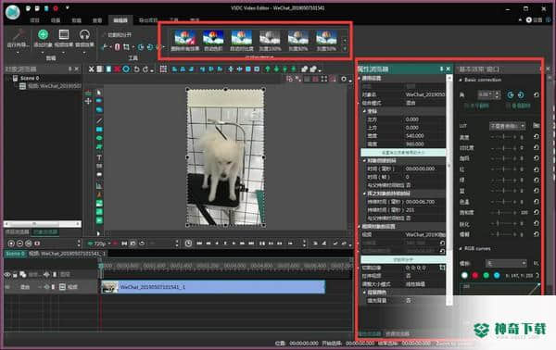
Task: Apply the 灰度100% quick style thumbnail
Action: coord(270,41)
